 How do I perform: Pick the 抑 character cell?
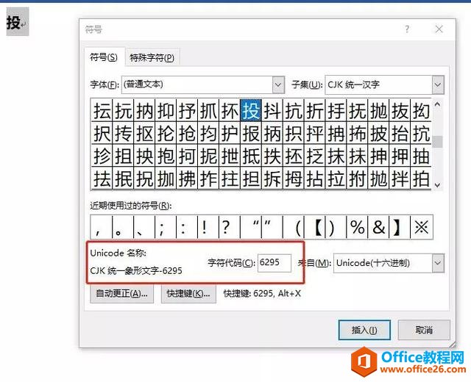tap(166, 111)
